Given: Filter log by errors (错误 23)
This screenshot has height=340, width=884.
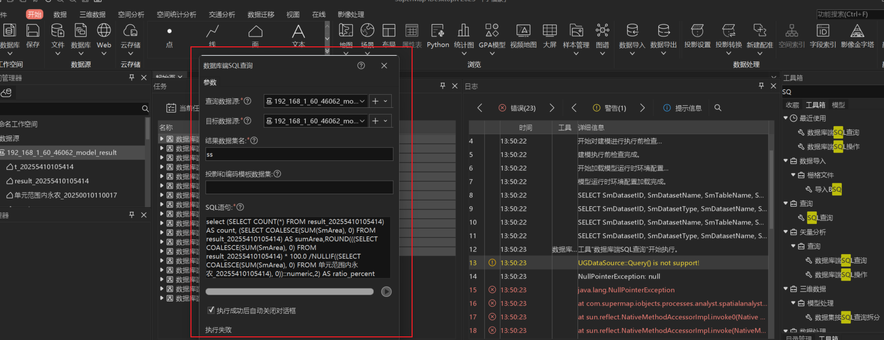Looking at the screenshot, I should [517, 108].
